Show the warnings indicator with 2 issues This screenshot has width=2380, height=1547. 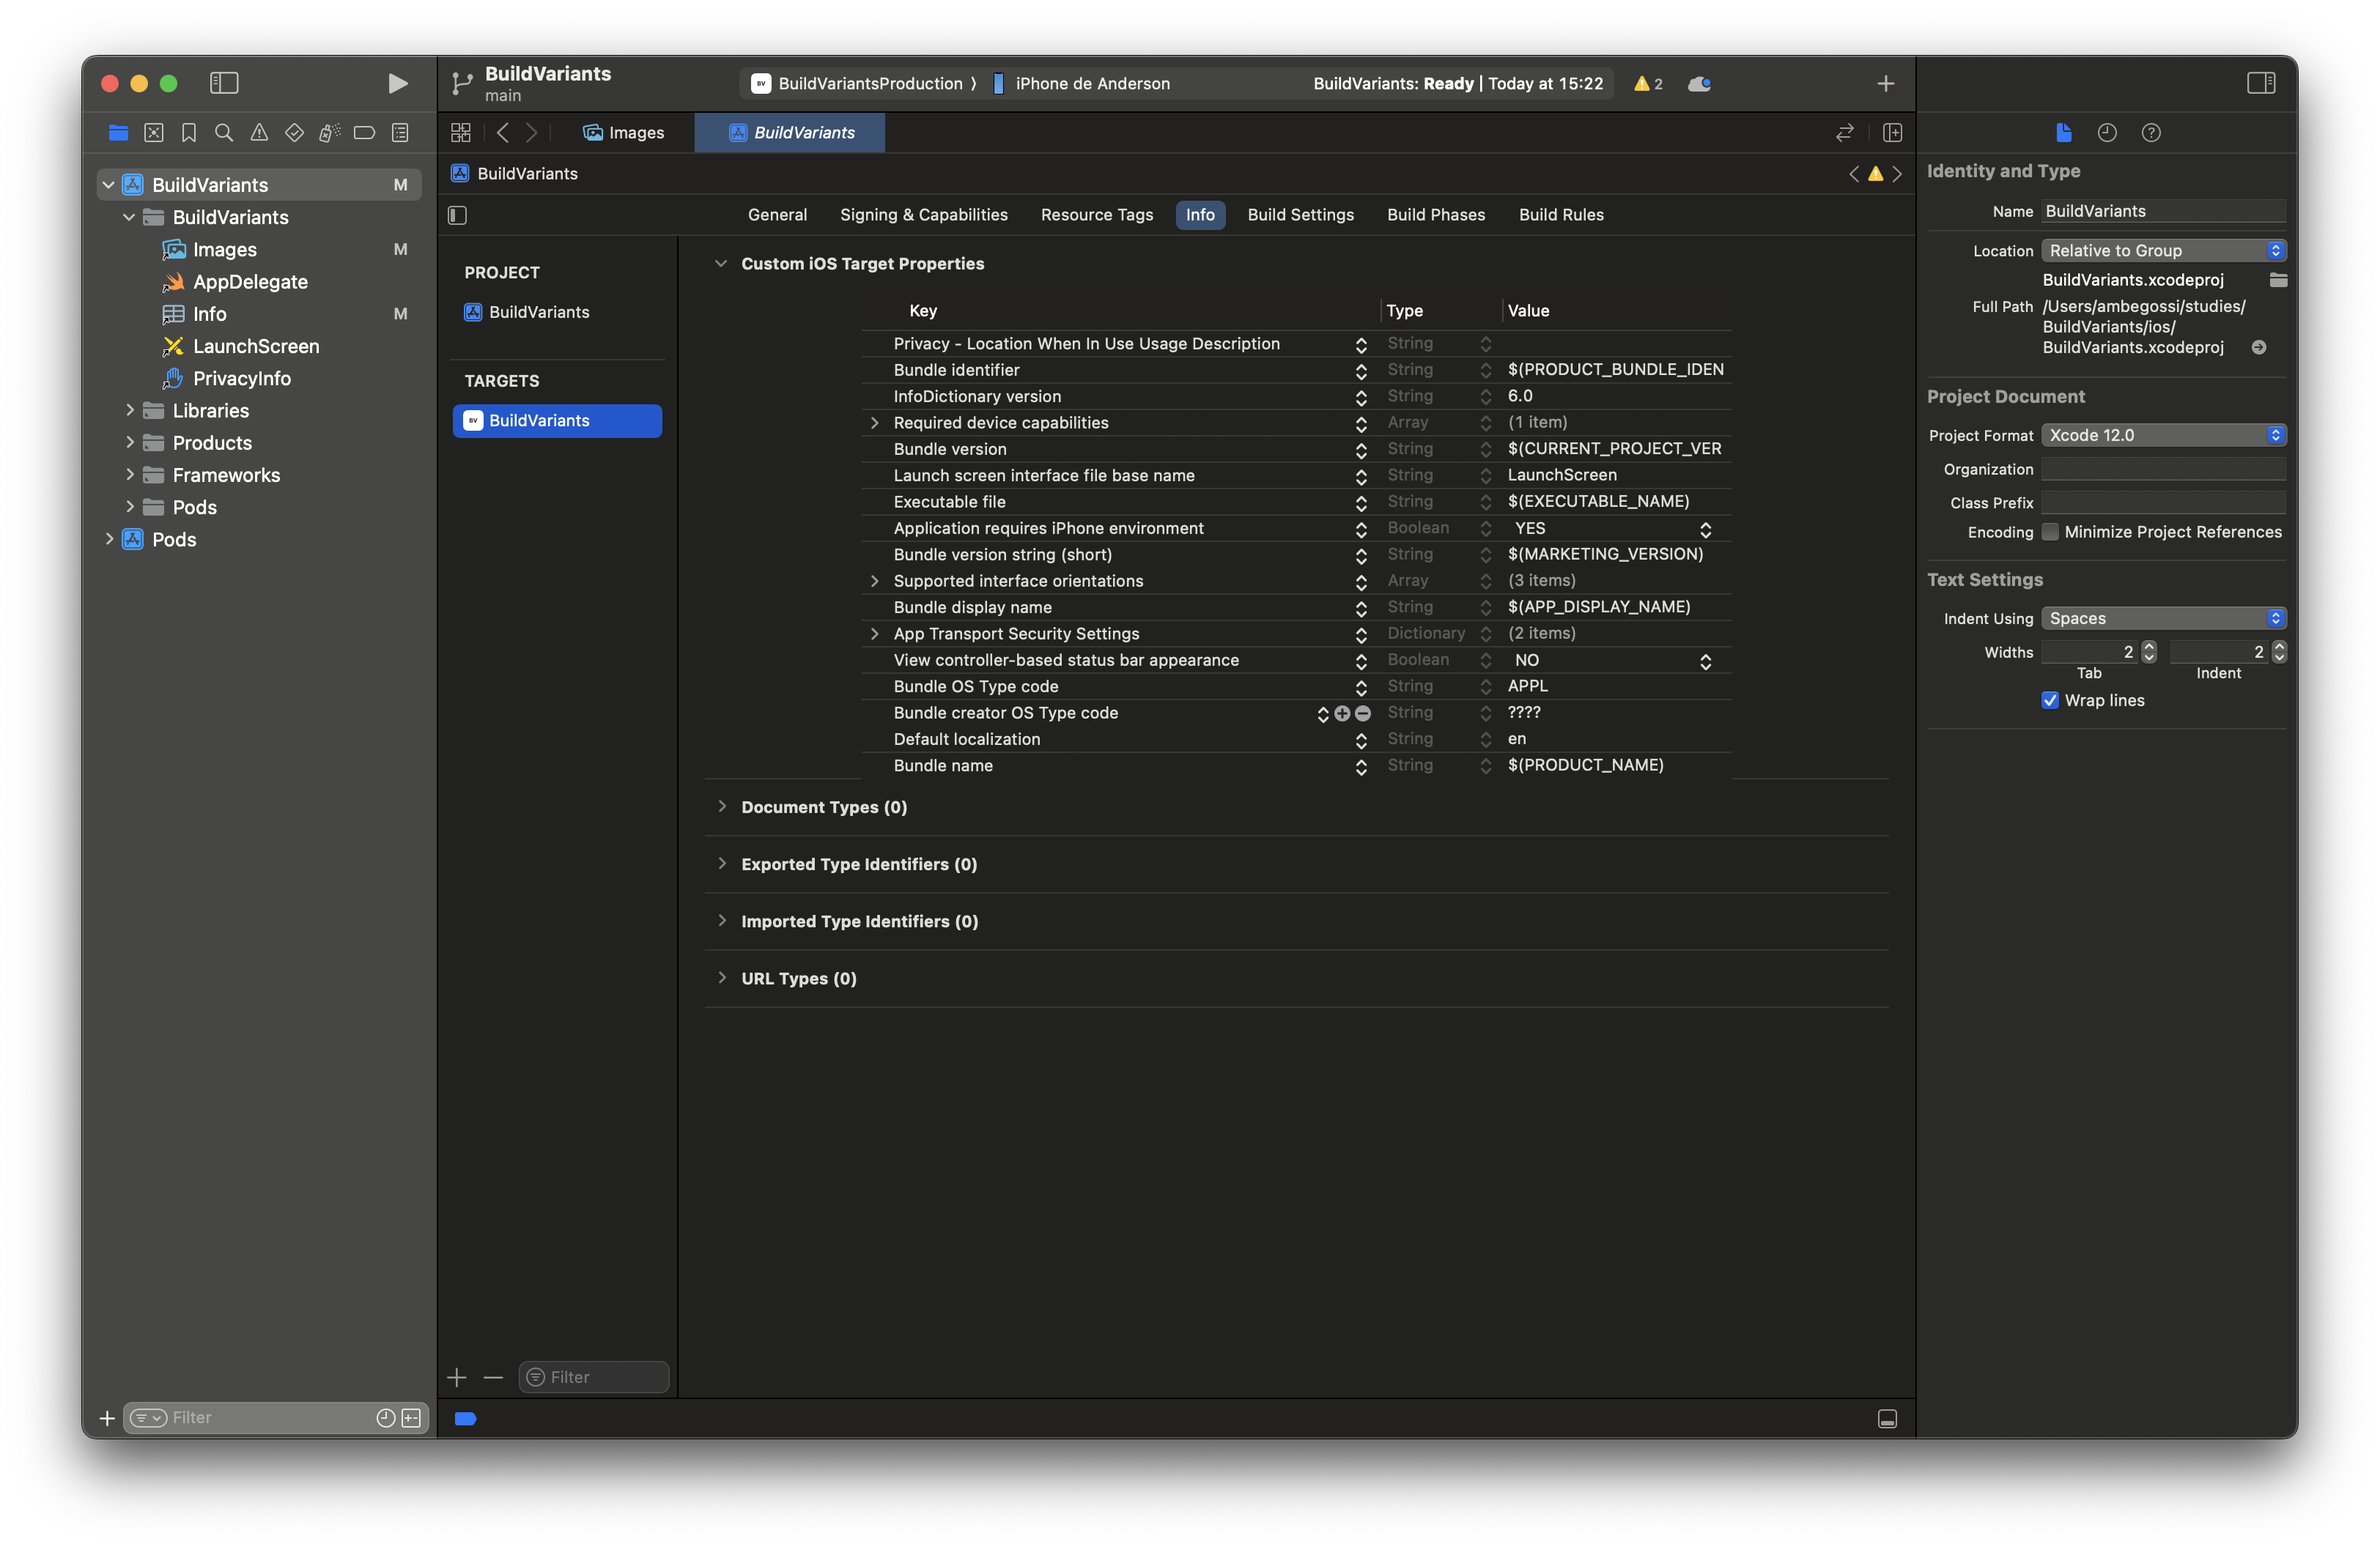[1648, 84]
